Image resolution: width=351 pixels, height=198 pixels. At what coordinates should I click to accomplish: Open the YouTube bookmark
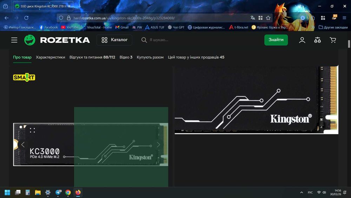pos(70,27)
